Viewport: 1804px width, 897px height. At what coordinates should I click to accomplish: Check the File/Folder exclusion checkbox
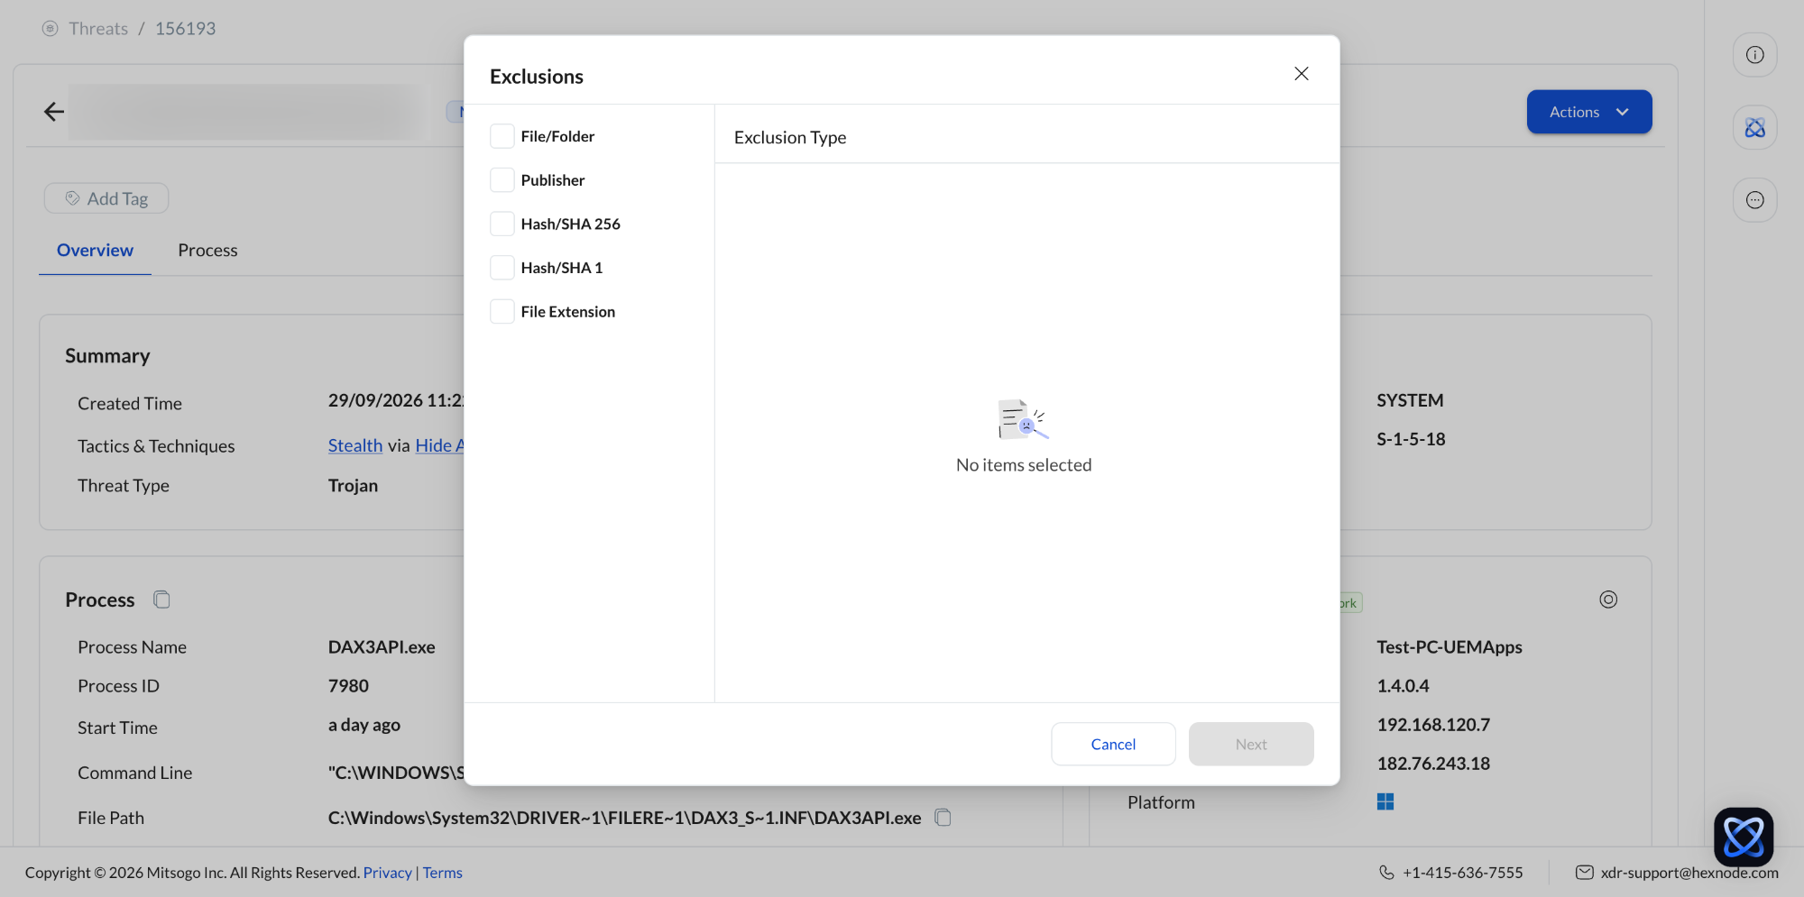(502, 136)
